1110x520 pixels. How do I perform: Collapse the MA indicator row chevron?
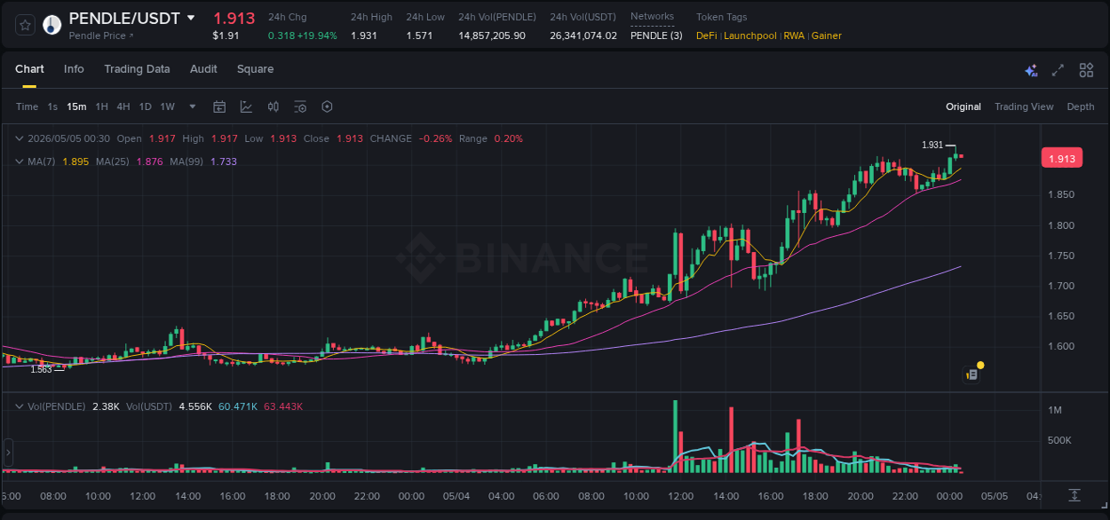(20, 162)
